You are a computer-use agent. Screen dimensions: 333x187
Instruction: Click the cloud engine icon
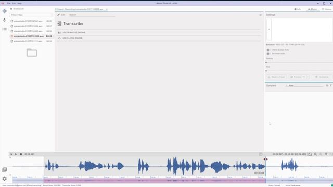(59, 38)
